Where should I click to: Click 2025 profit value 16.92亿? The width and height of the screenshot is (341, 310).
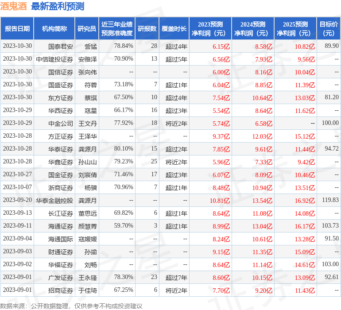tap(305, 200)
